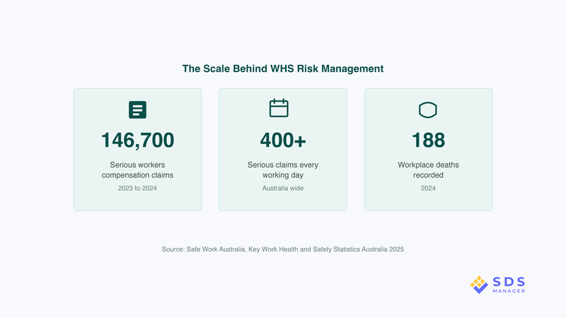The height and width of the screenshot is (318, 566).
Task: Click the Safe Work Australia source line
Action: [x=283, y=249]
